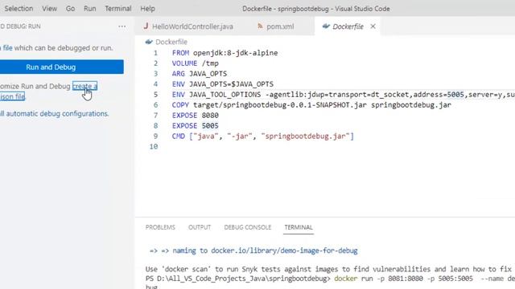Switch to the pom.xml editor tab

(280, 26)
